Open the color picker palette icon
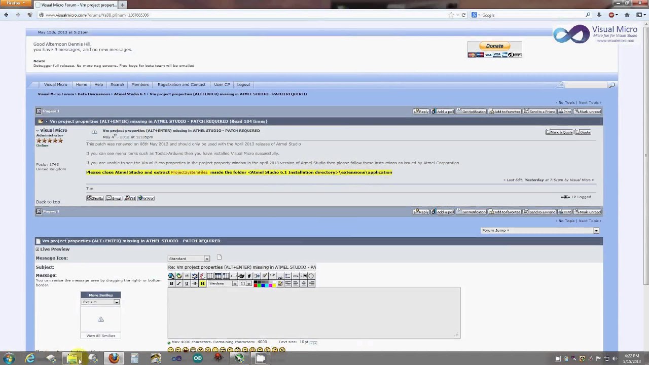The height and width of the screenshot is (365, 649). pos(280,283)
